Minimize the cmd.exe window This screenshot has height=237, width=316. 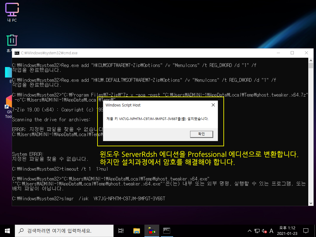(x=278, y=53)
